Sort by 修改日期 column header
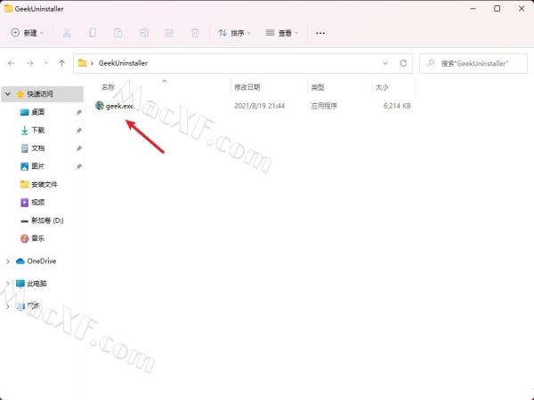The height and width of the screenshot is (400, 534). (x=247, y=87)
